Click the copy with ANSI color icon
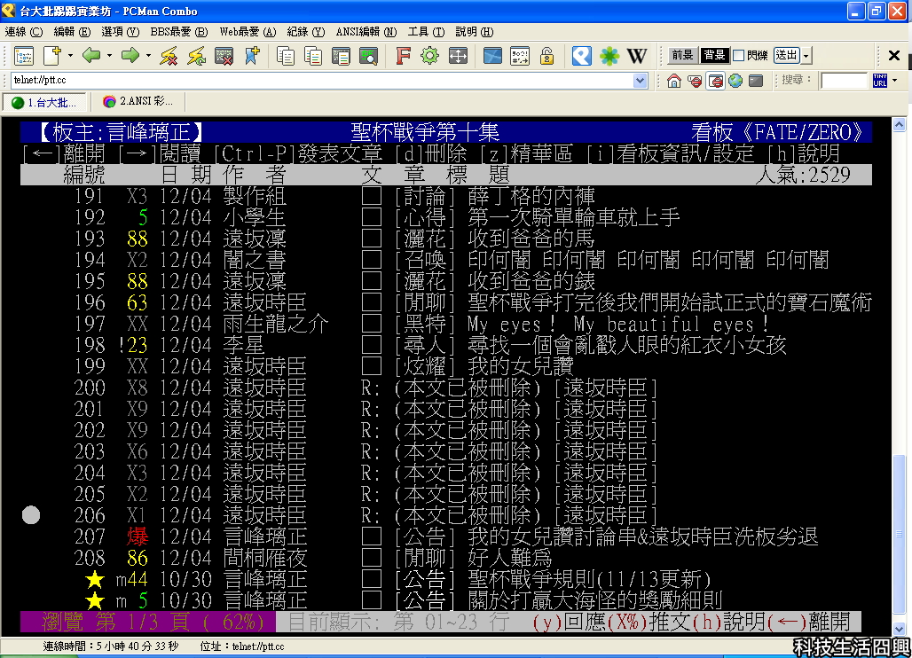 pos(313,56)
